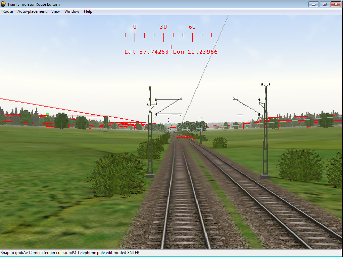Click the green marker on left horizon
Viewport: 343px width, 257px height.
[48, 114]
